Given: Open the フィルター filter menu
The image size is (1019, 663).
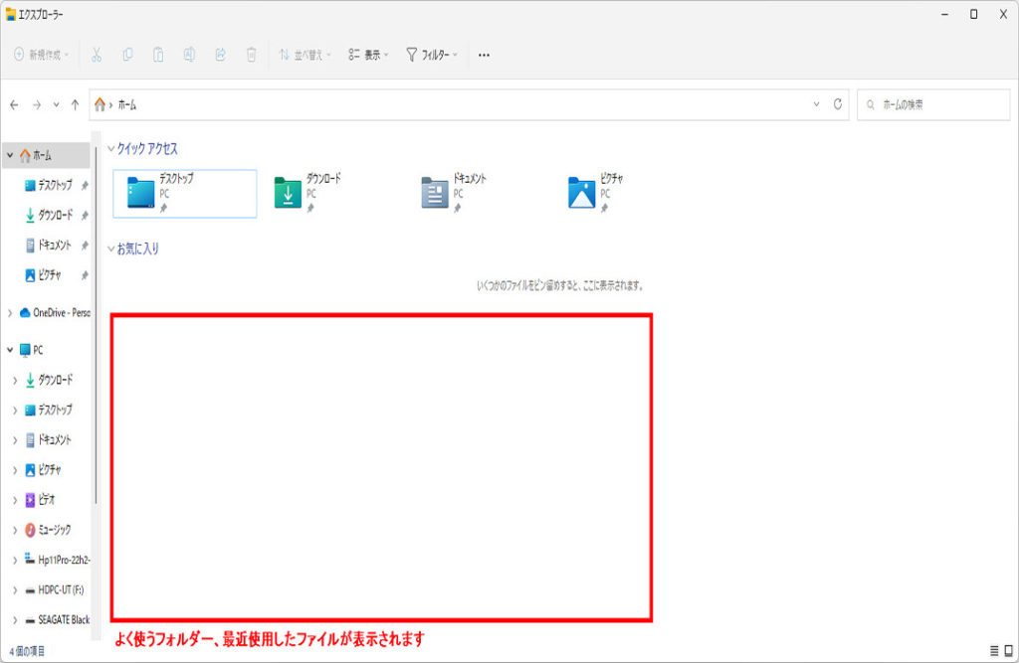Looking at the screenshot, I should tap(432, 55).
